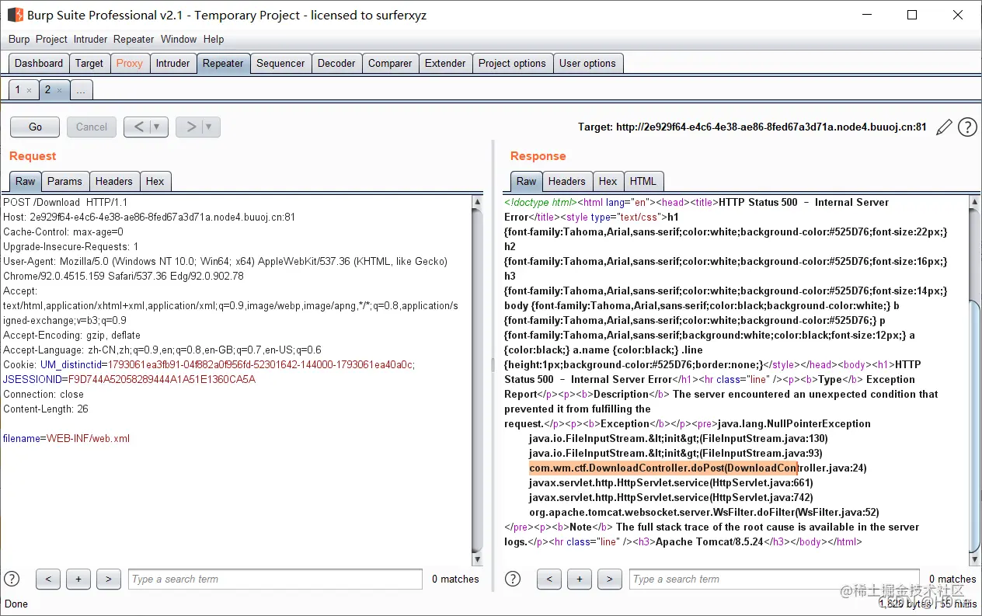Click plus button in Response search bar

tap(580, 579)
